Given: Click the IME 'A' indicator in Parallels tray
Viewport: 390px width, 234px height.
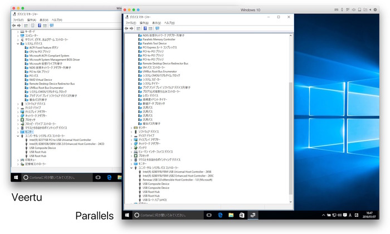Looking at the screenshot, I should tap(350, 215).
